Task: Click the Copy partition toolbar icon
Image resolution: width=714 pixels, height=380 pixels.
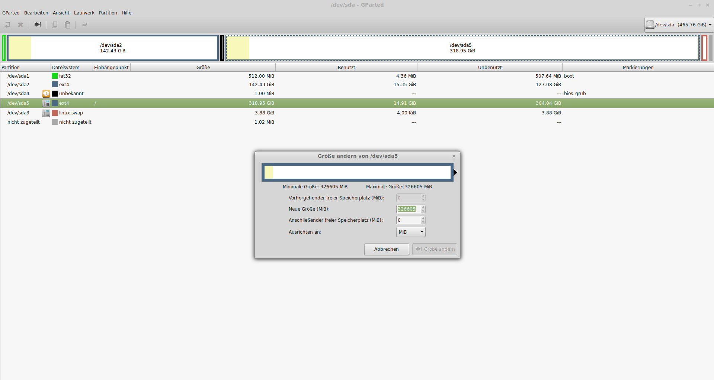Action: pyautogui.click(x=54, y=25)
